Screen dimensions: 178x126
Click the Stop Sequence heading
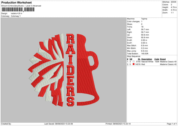tap(134, 56)
